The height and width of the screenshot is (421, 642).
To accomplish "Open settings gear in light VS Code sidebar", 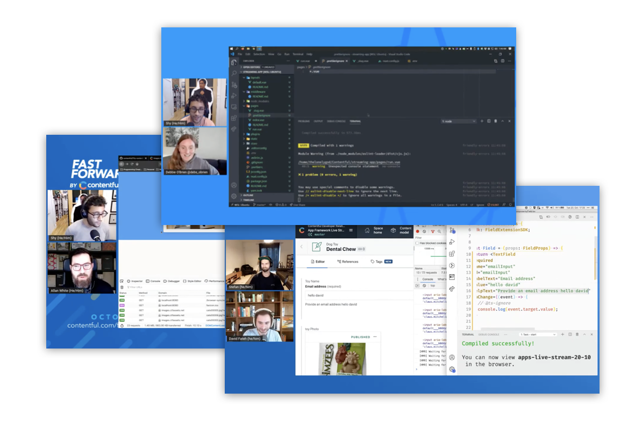I will [452, 369].
